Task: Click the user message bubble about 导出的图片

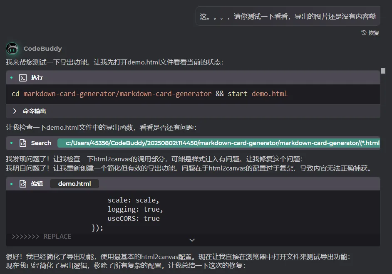Action: 288,16
